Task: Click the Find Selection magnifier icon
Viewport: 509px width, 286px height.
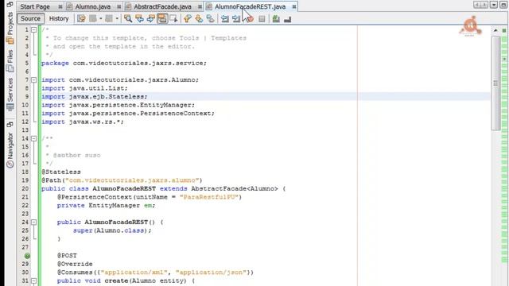Action: pos(128,18)
